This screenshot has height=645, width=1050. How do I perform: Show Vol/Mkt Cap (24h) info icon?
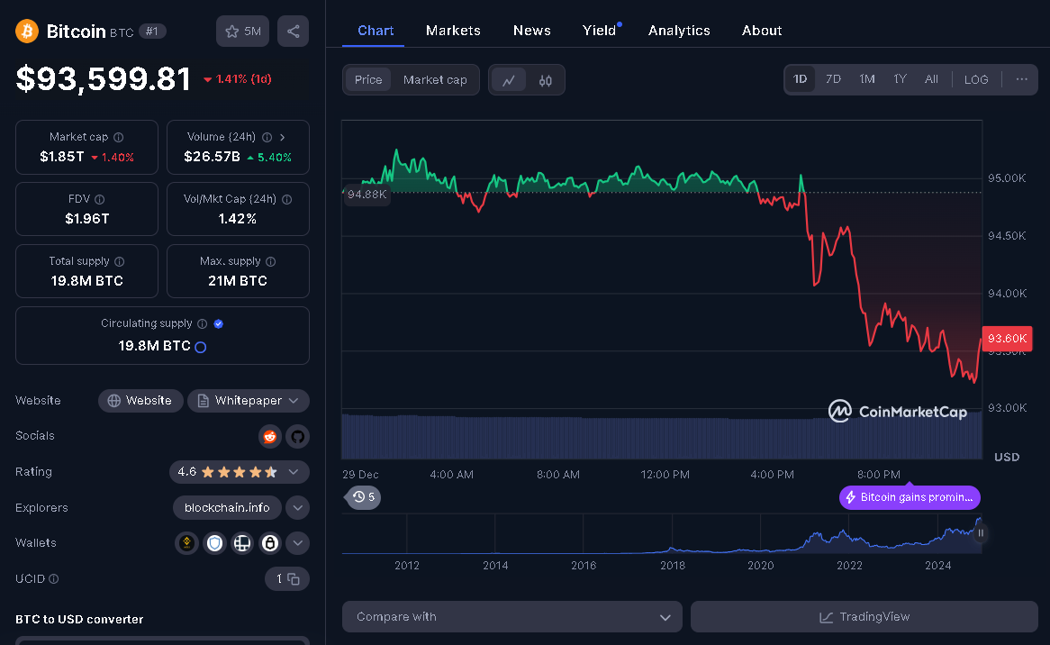tap(286, 200)
